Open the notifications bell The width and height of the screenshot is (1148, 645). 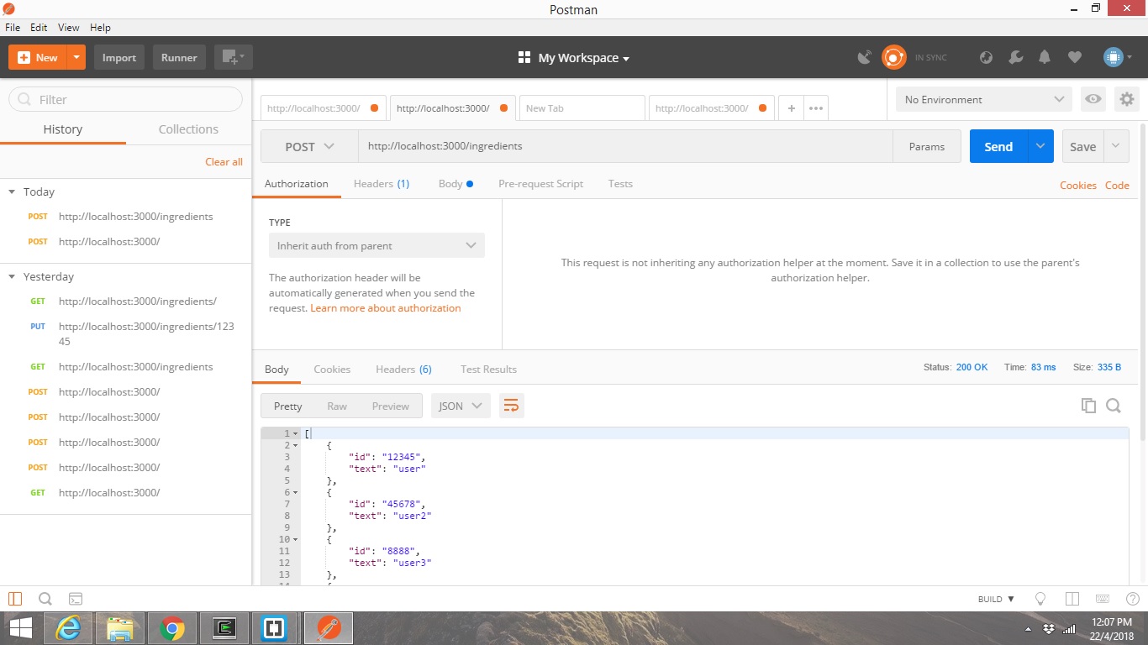[x=1045, y=57]
